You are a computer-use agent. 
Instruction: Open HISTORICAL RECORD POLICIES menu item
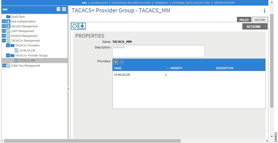(131, 3)
